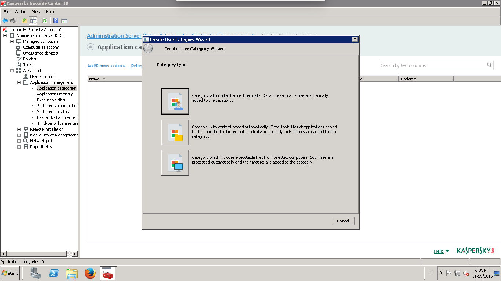
Task: Click the Up one level folder icon
Action: point(25,21)
